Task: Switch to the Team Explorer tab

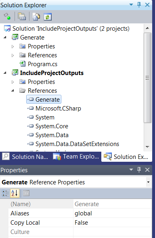Action: click(76, 157)
